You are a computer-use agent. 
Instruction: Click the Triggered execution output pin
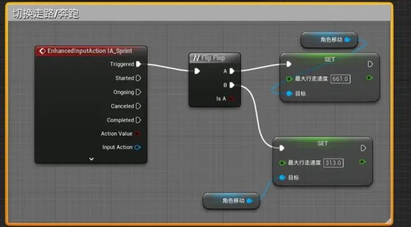click(x=139, y=64)
